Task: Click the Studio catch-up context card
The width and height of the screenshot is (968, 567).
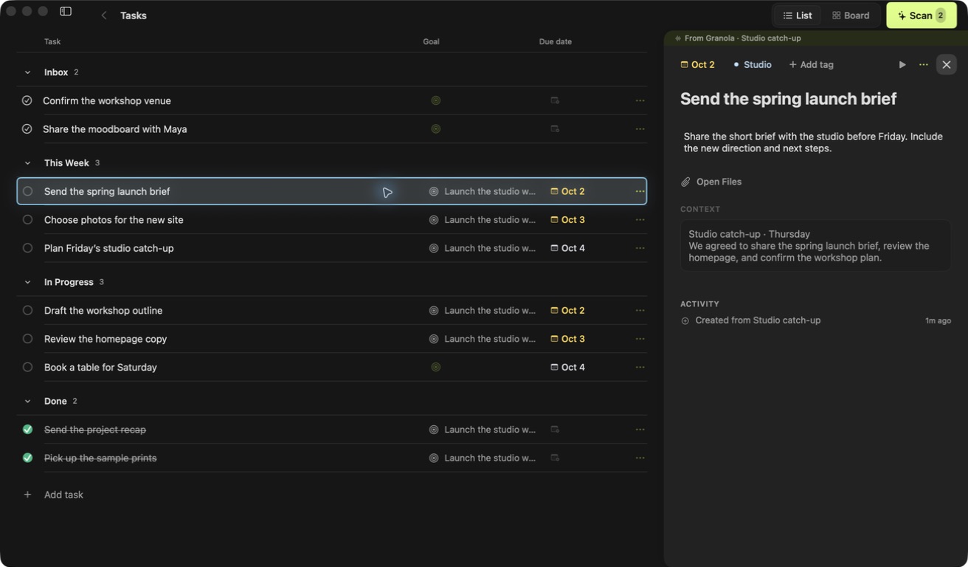Action: [815, 246]
